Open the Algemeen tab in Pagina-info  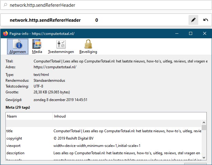(18, 47)
